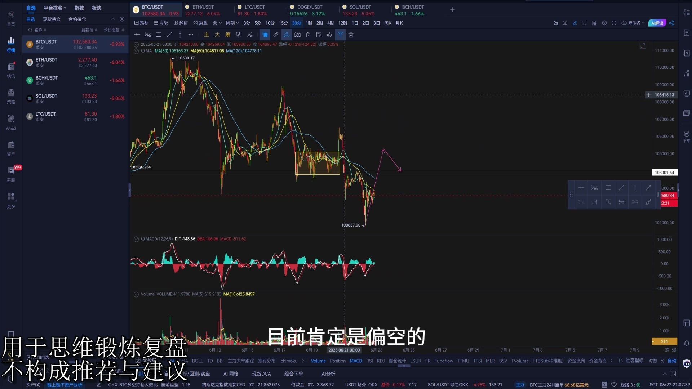Open chart settings hexagon icon
The width and height of the screenshot is (692, 389).
[604, 23]
